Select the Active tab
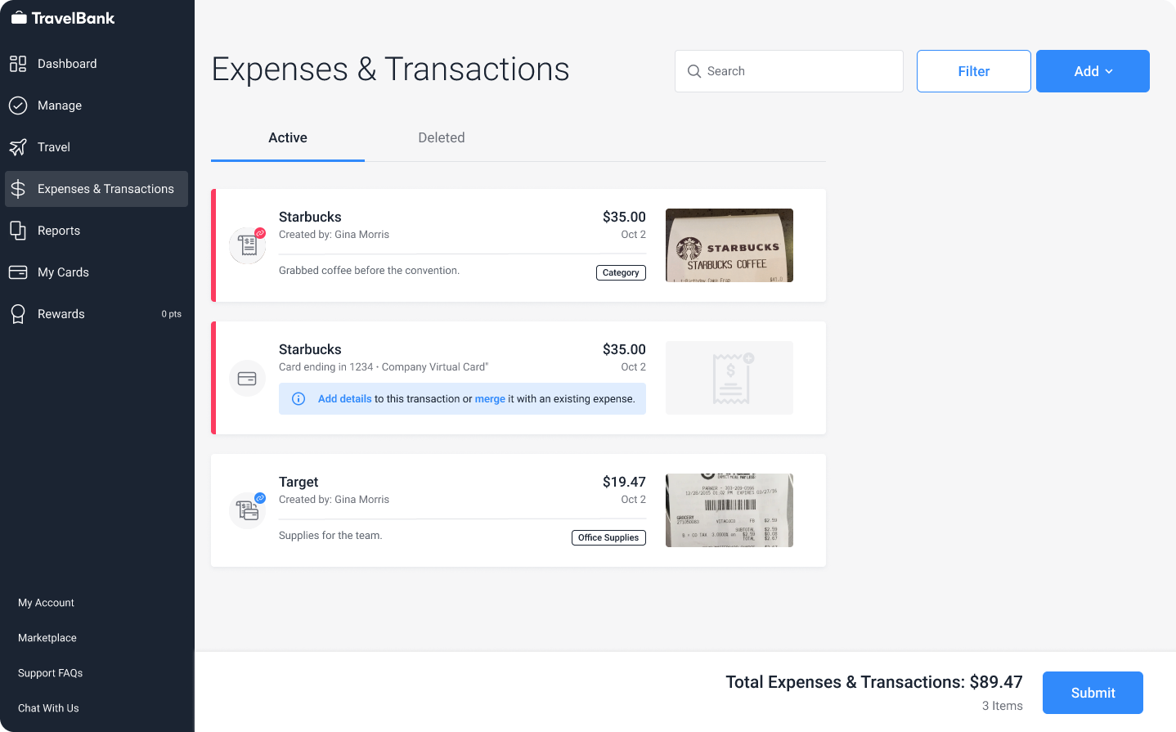This screenshot has width=1176, height=732. (288, 138)
